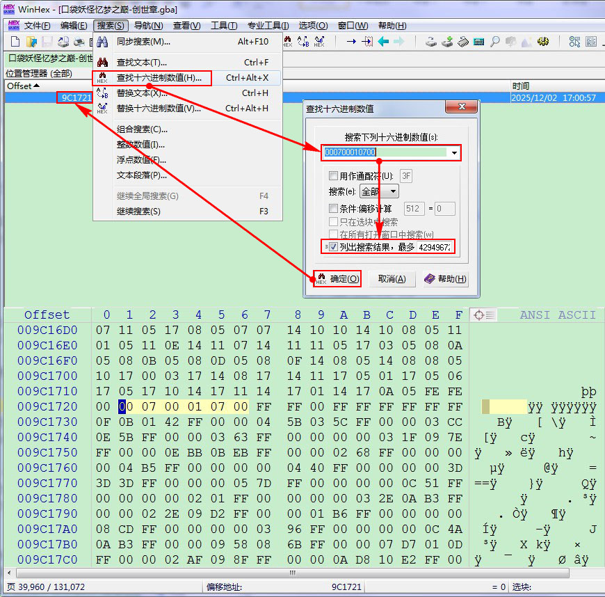Click the Open RAM chip icon
The image size is (605, 597).
point(463,41)
